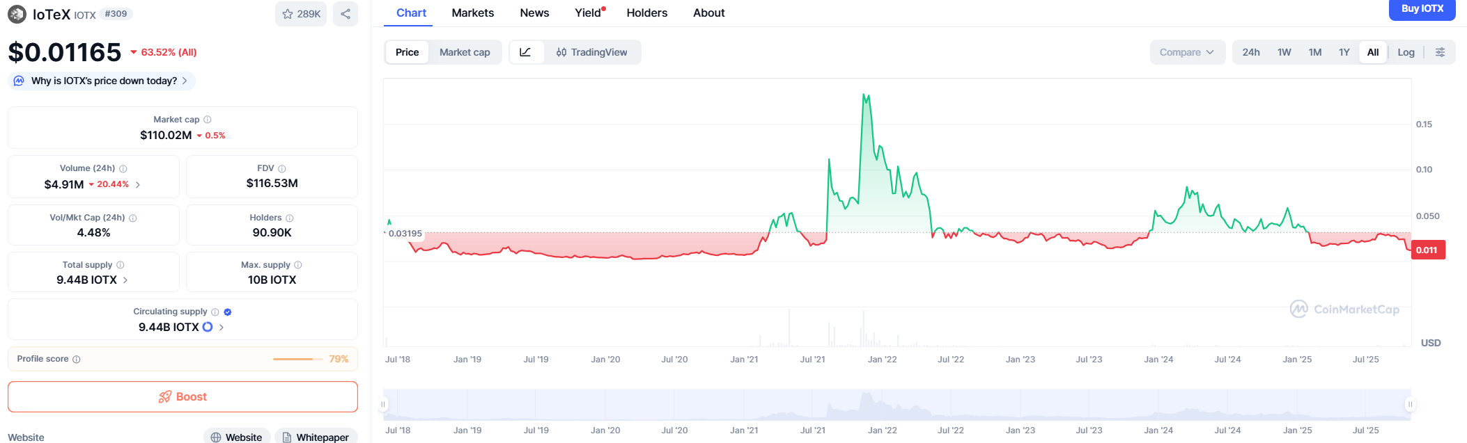Open the Chart tab

(x=411, y=13)
